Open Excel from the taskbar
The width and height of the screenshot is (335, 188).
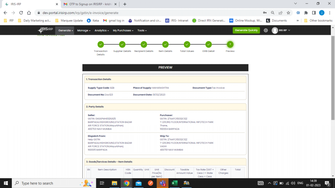[x=174, y=183]
